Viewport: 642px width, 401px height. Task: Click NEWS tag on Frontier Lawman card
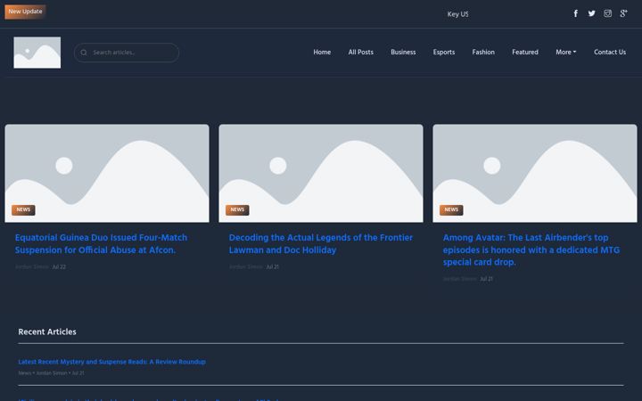coord(237,210)
